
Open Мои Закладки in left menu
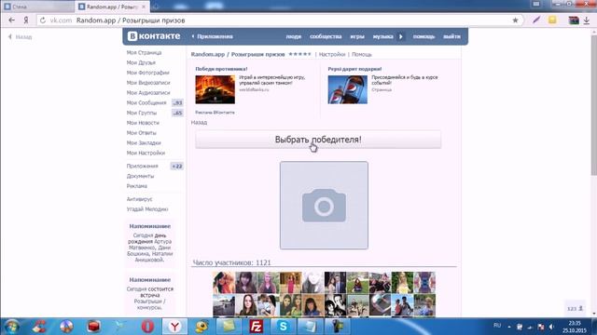(144, 142)
